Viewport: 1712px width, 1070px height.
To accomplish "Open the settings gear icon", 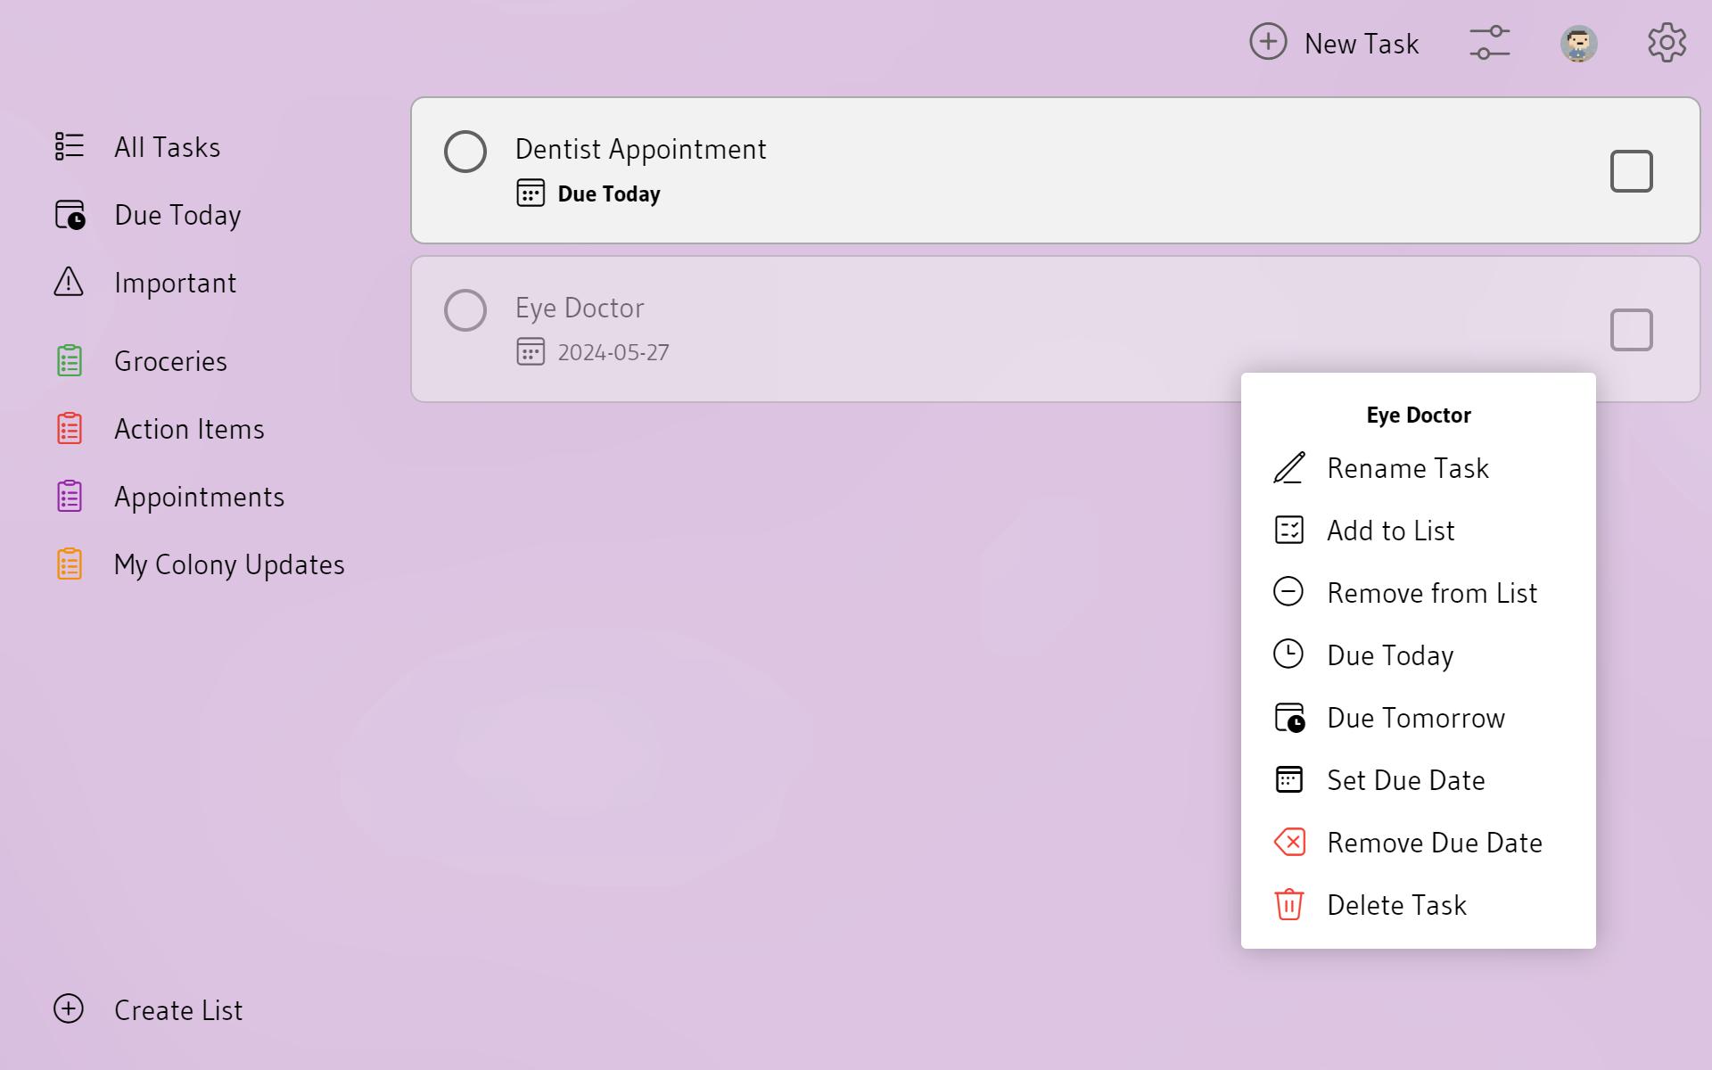I will (x=1667, y=43).
